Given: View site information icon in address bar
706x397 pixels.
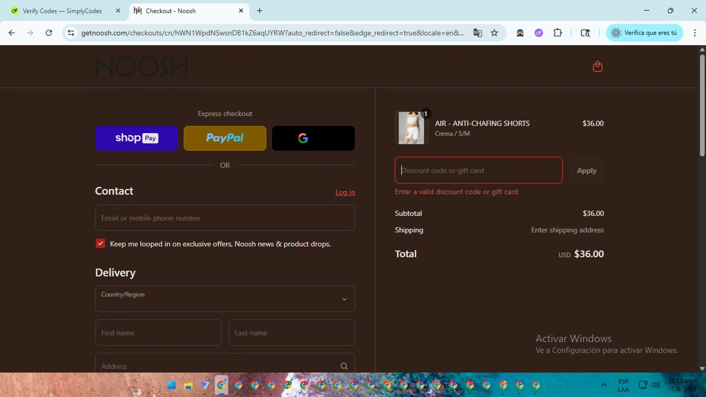Looking at the screenshot, I should tap(71, 33).
